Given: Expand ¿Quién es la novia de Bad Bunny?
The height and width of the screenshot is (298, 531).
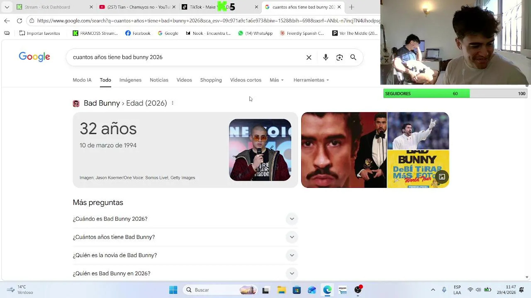Looking at the screenshot, I should [185, 255].
